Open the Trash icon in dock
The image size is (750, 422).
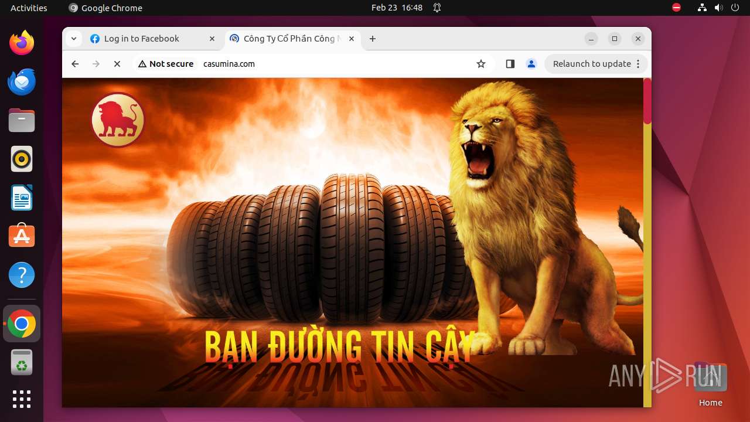point(22,362)
